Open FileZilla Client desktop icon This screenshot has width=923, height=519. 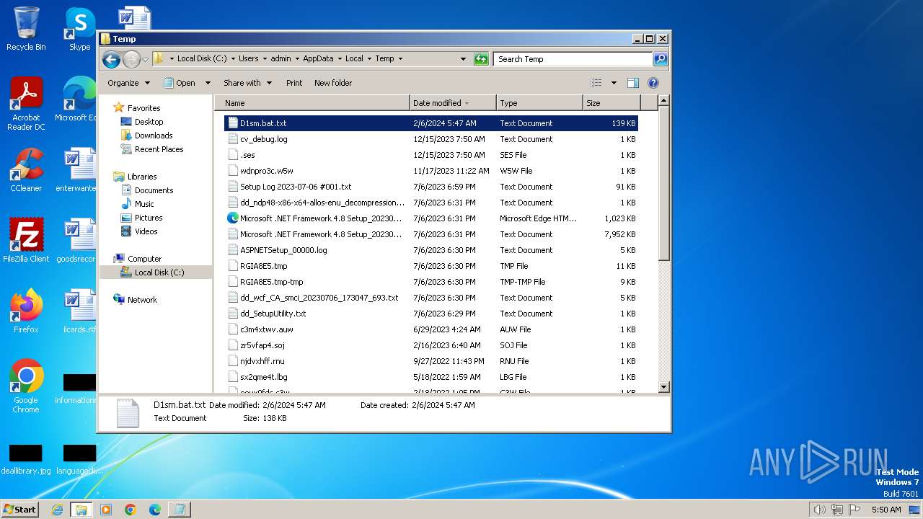click(26, 241)
